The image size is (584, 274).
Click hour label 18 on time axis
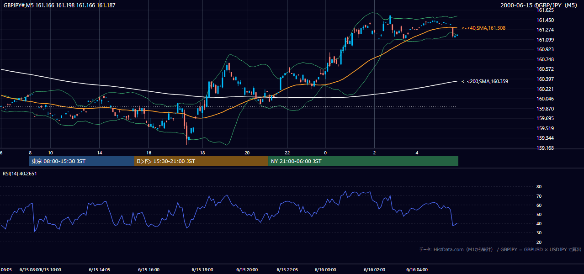[x=202, y=153]
